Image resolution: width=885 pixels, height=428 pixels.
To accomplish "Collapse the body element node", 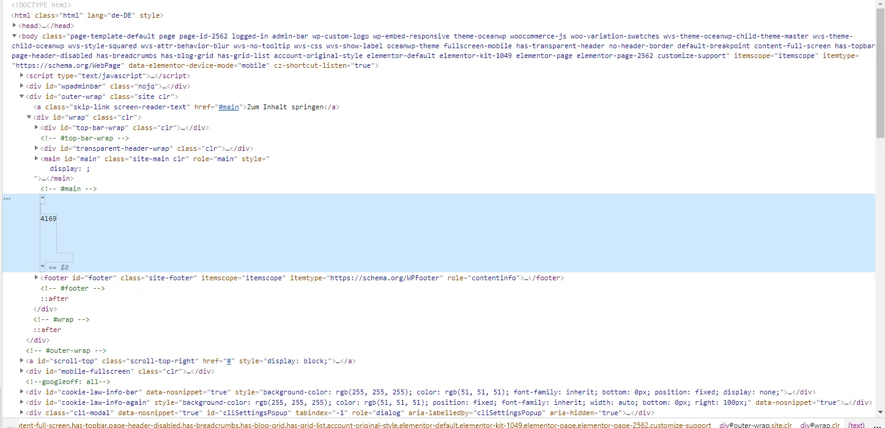I will pyautogui.click(x=14, y=36).
